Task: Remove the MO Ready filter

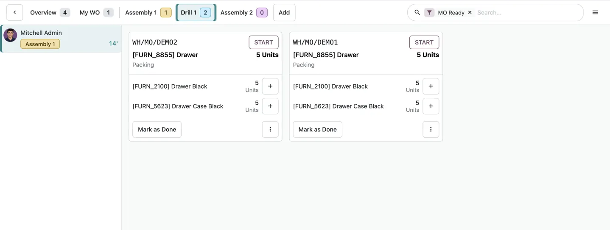Action: pyautogui.click(x=470, y=13)
